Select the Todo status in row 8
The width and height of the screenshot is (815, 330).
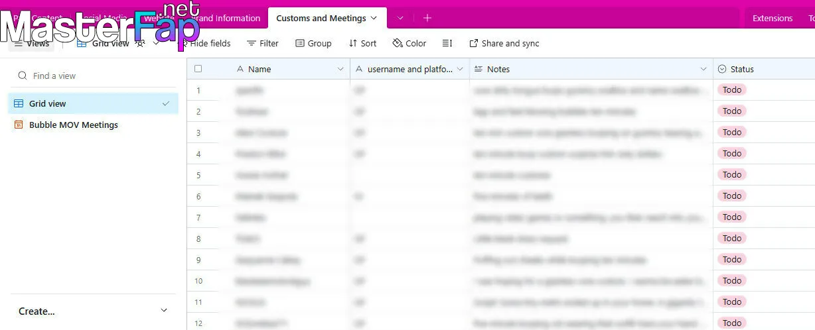(732, 238)
